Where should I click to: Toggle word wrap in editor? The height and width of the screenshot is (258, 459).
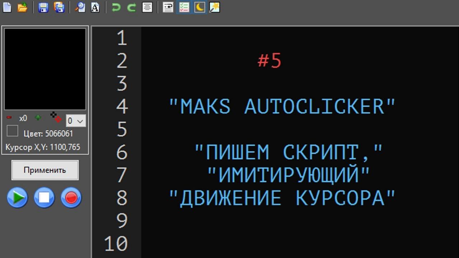click(168, 8)
